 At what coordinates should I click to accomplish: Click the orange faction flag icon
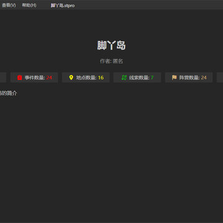click(174, 77)
